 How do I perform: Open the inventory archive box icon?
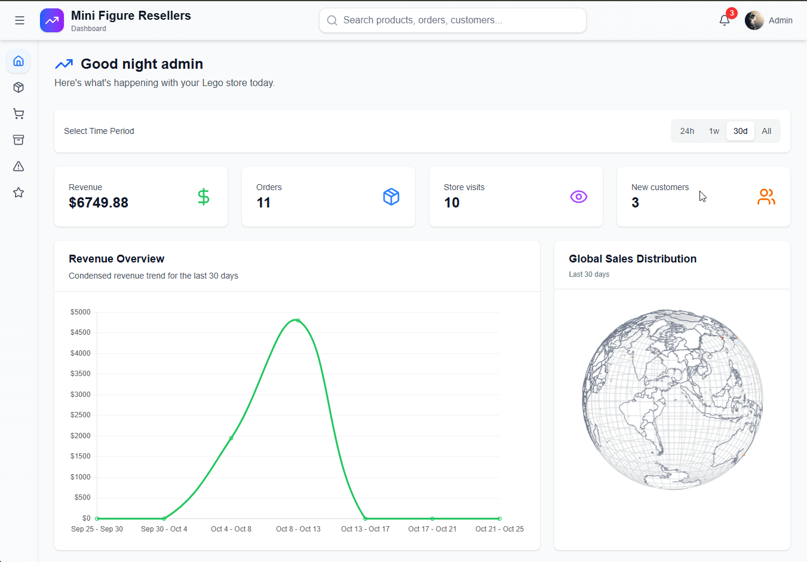18,140
